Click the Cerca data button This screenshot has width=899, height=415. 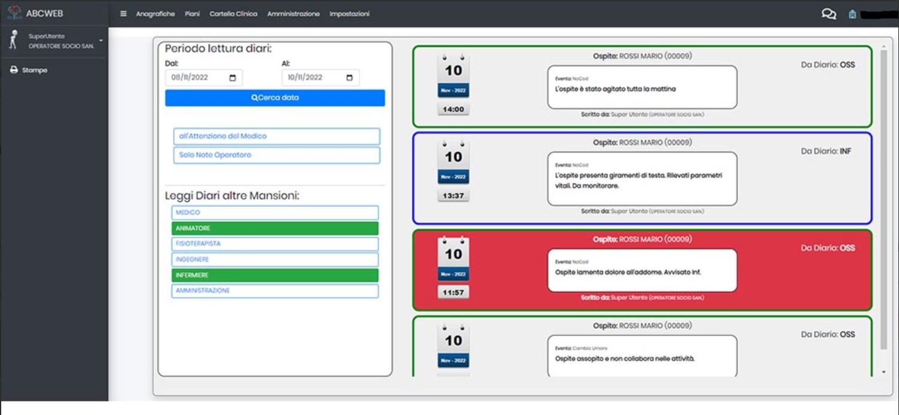coord(275,97)
